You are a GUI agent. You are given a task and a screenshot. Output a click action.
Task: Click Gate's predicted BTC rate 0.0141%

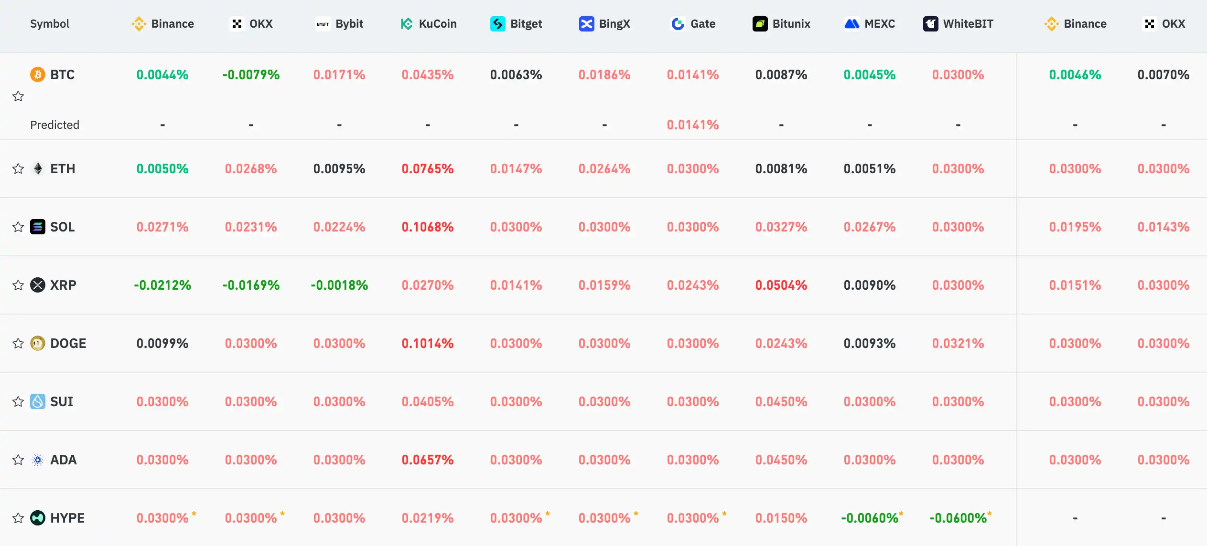coord(693,125)
